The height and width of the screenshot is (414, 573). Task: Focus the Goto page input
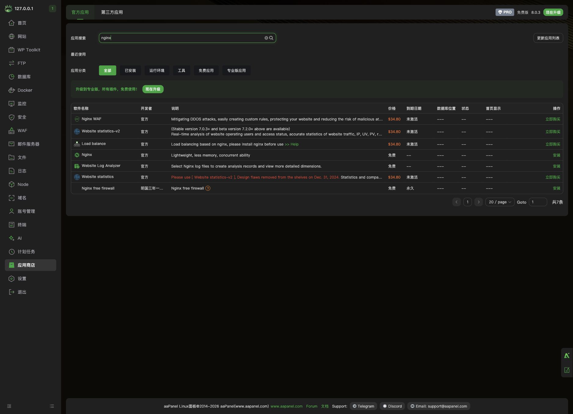[538, 202]
